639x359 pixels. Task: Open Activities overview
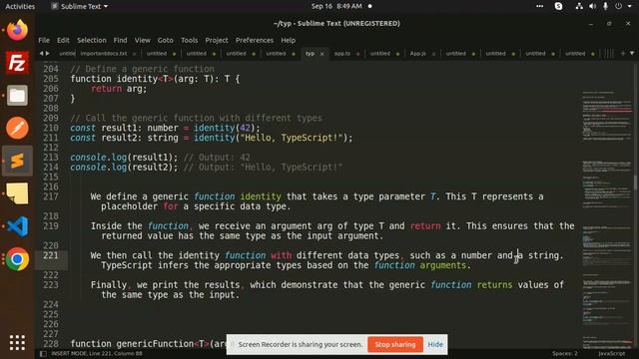(20, 6)
